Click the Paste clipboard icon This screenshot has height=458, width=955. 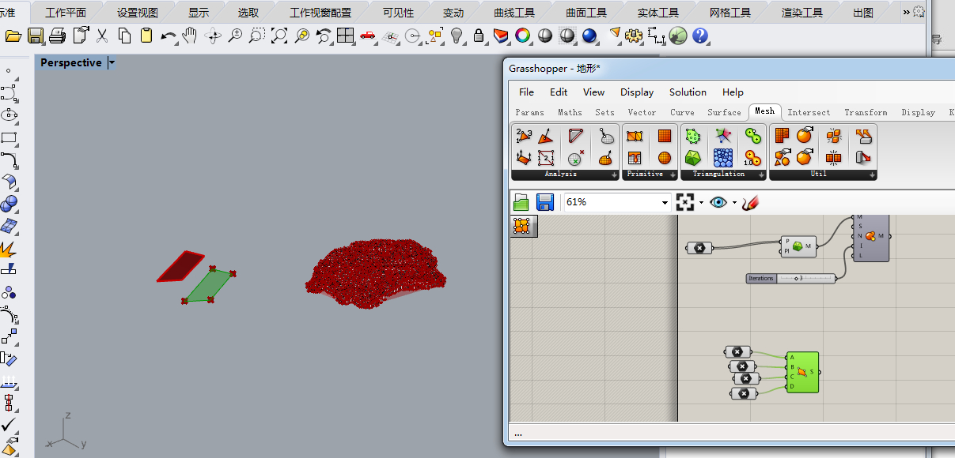coord(146,36)
